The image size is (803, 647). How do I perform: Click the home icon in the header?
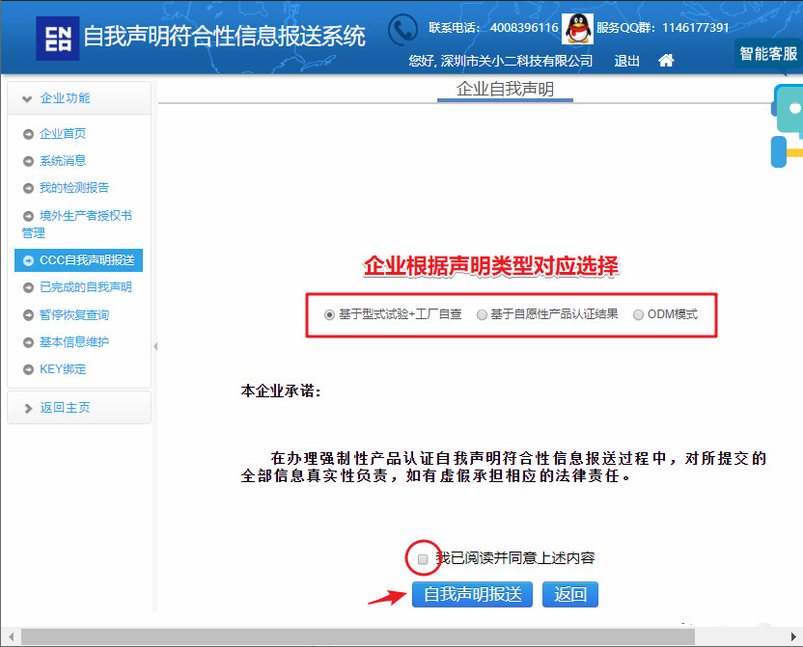click(666, 61)
